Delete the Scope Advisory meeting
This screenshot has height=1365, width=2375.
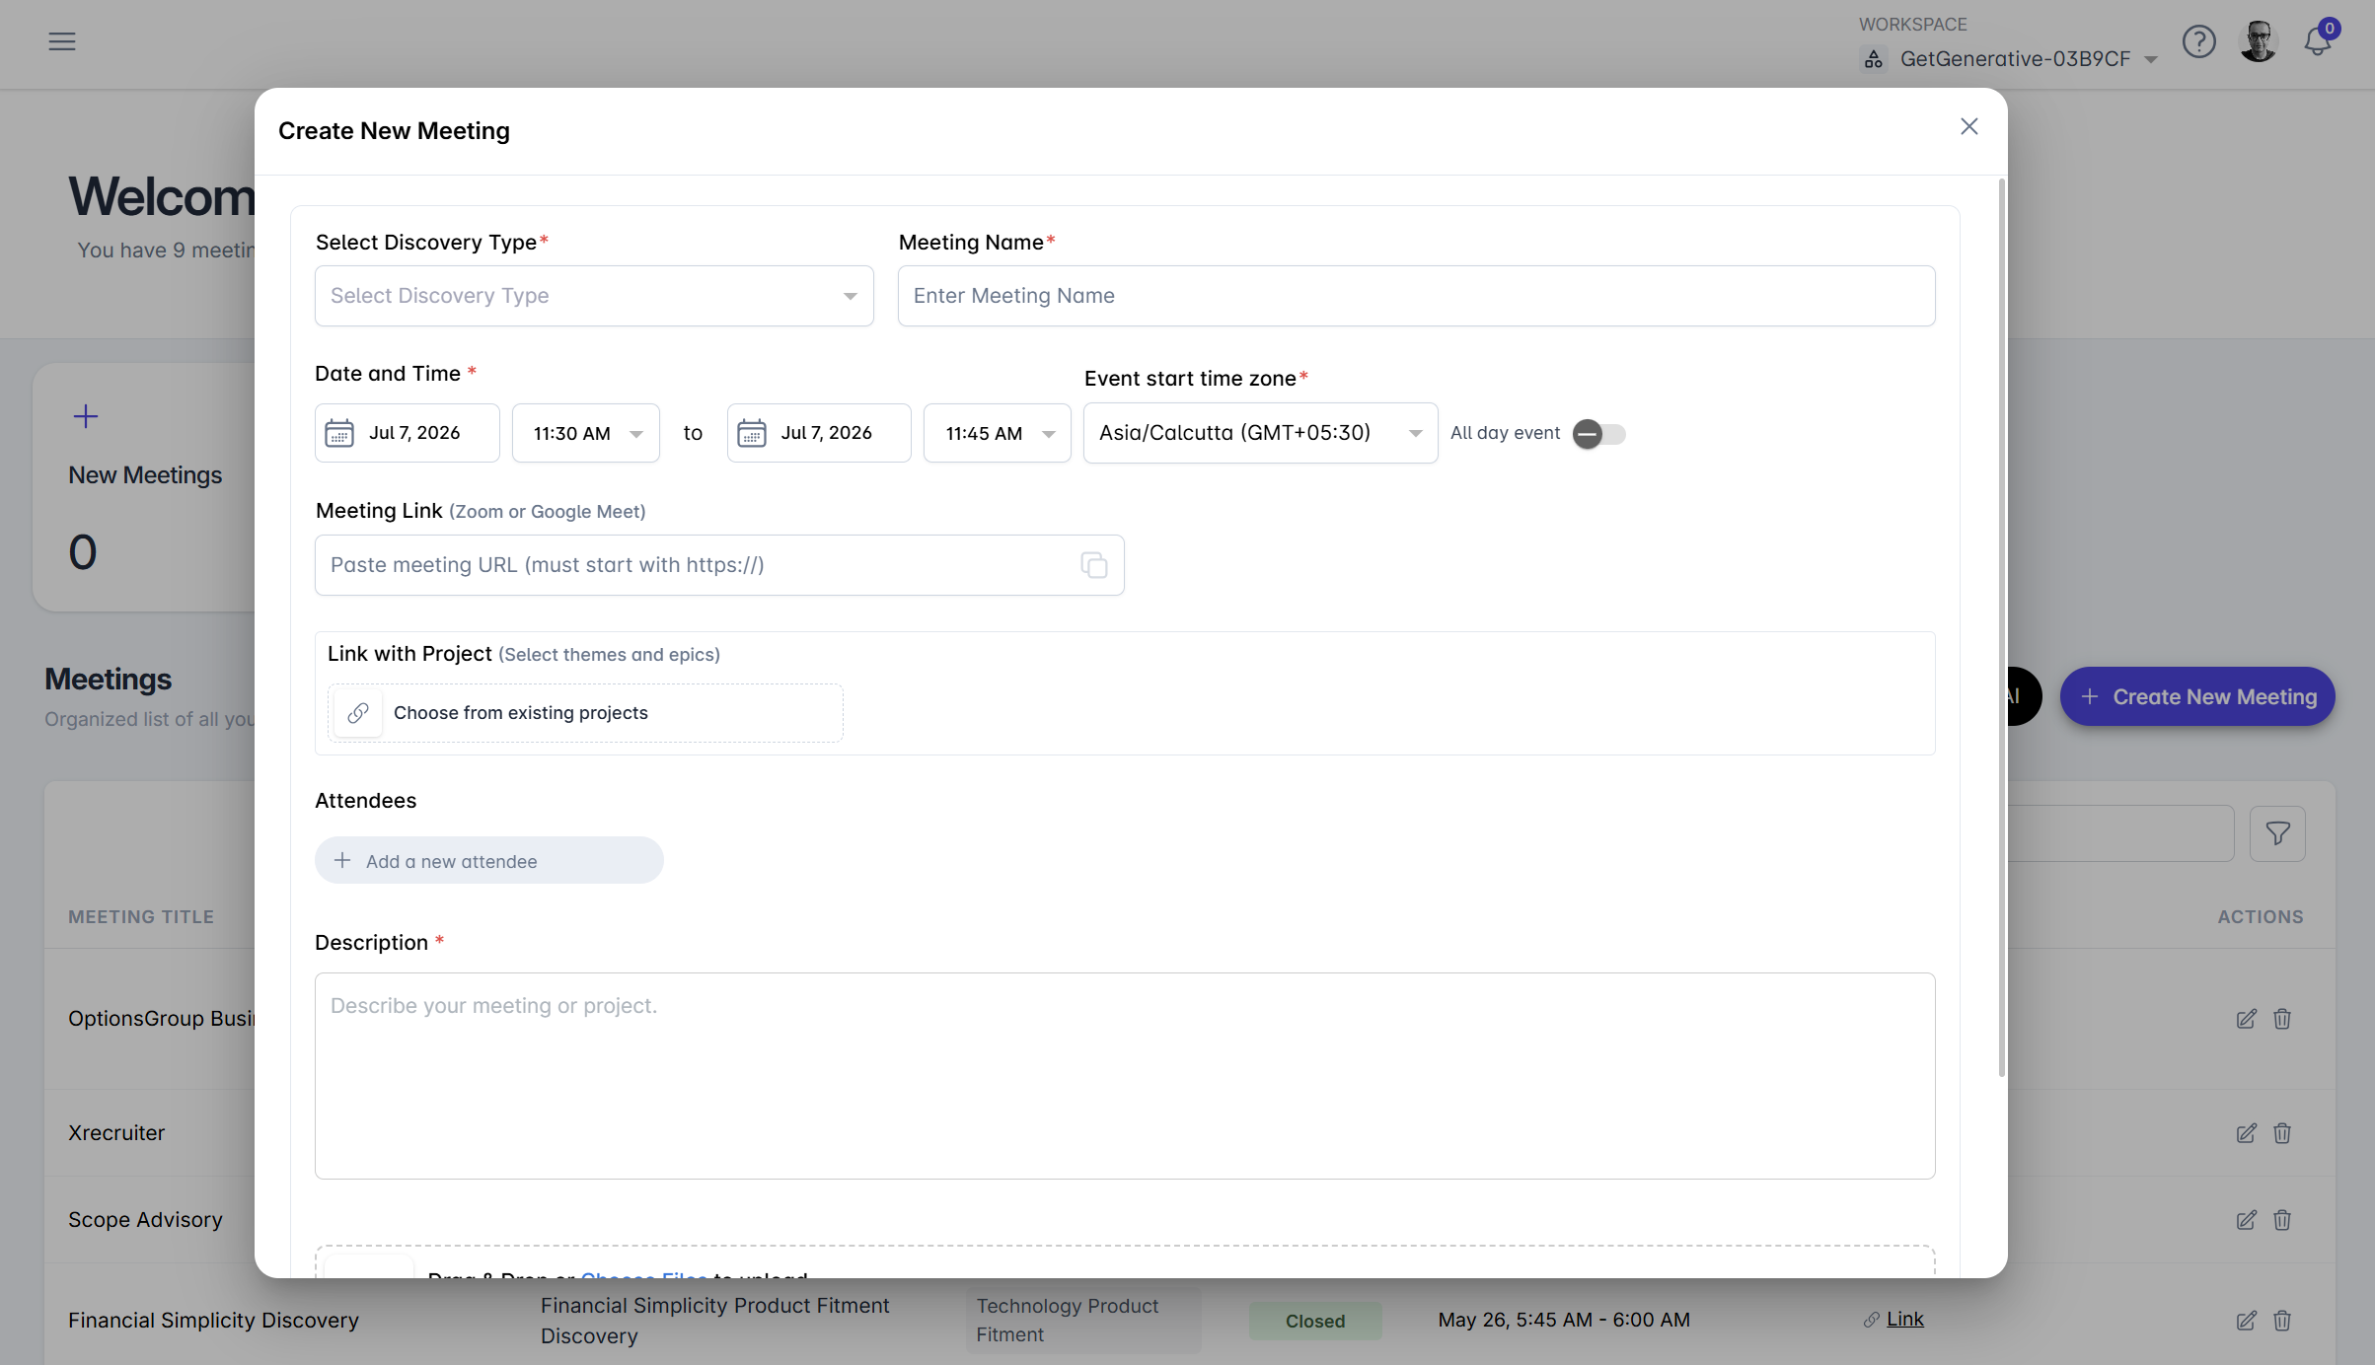coord(2282,1220)
